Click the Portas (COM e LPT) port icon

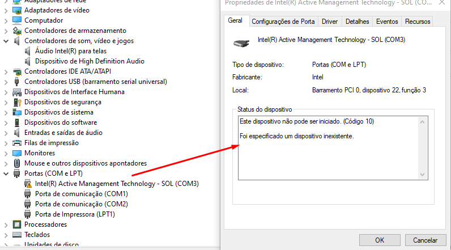pos(17,173)
